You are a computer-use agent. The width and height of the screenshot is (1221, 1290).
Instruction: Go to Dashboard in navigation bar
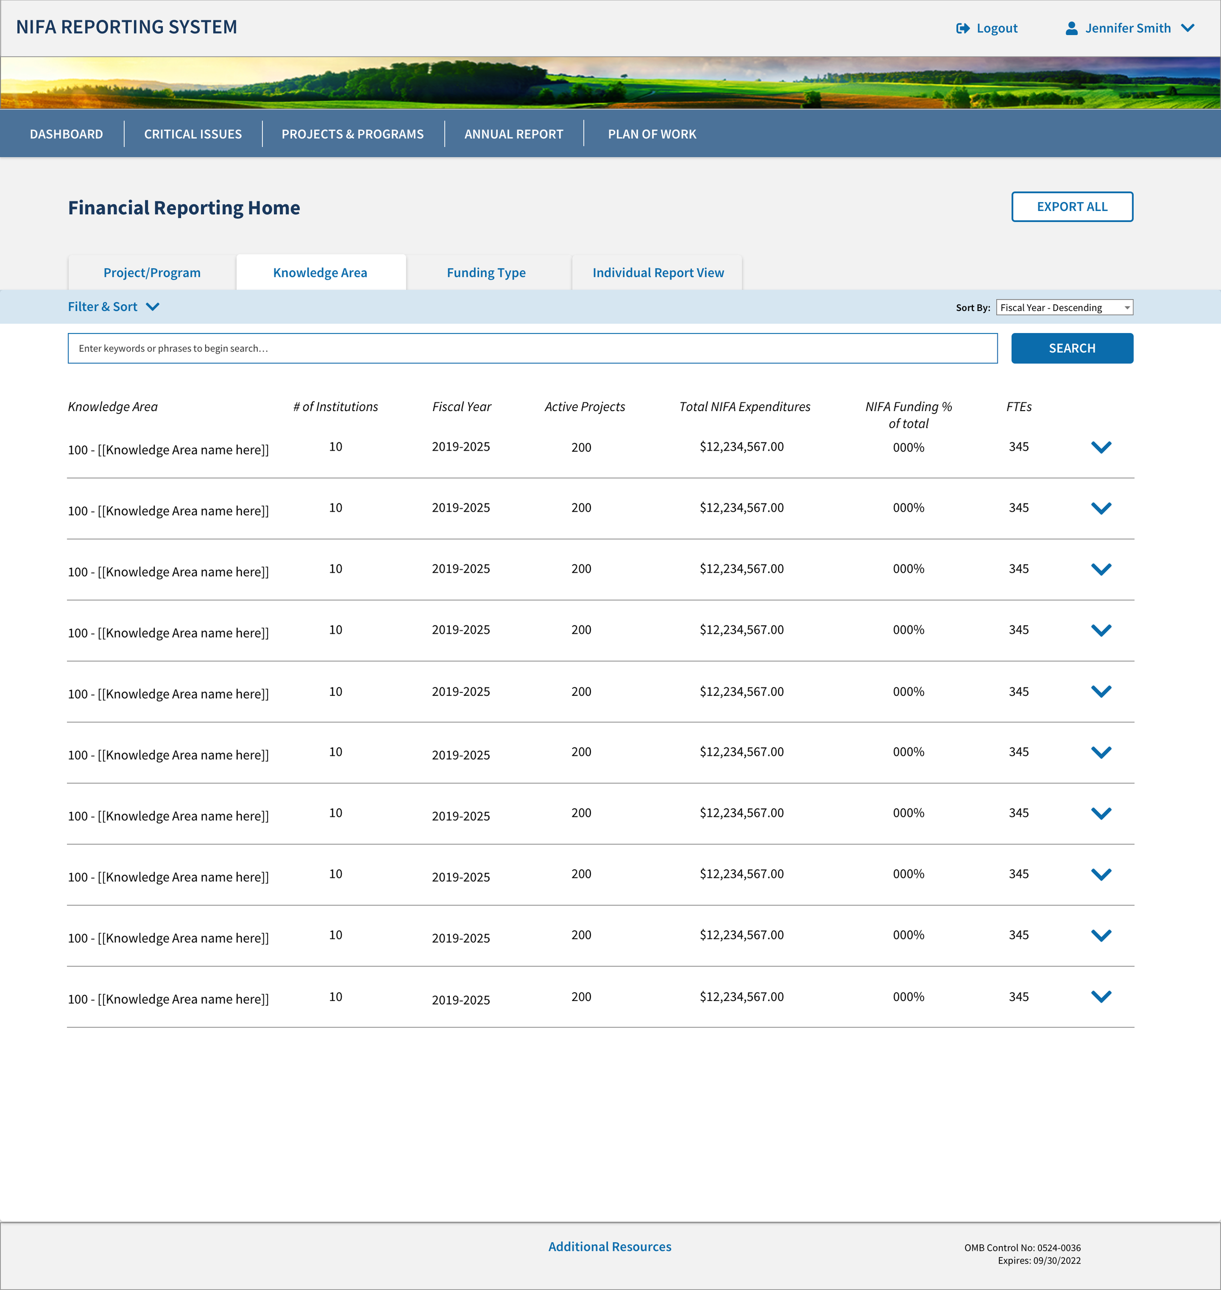[66, 134]
